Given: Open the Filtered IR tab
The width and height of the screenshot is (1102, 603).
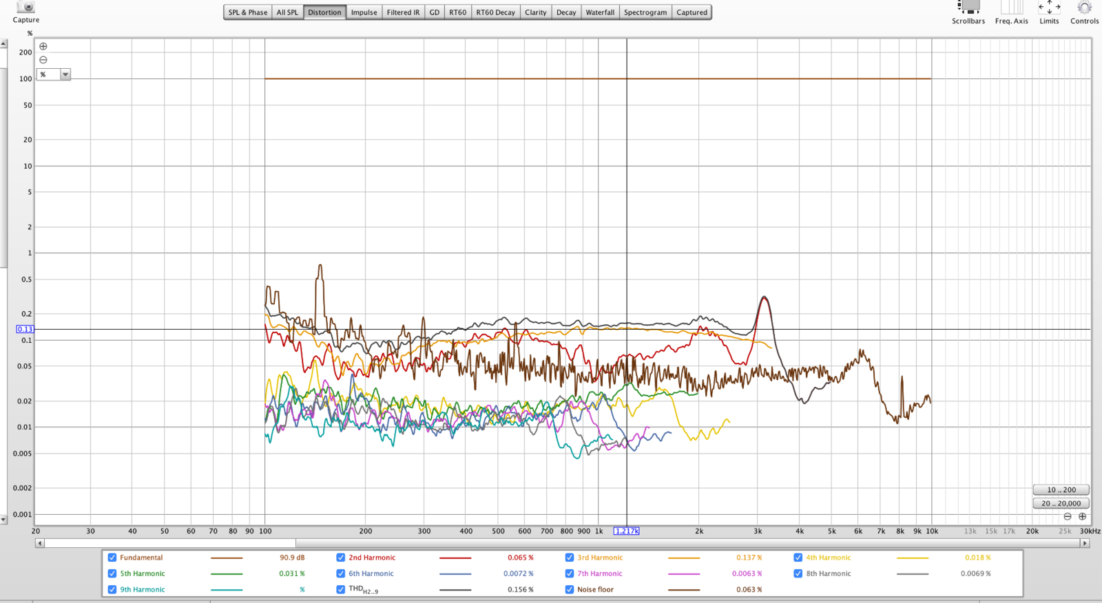Looking at the screenshot, I should tap(403, 12).
